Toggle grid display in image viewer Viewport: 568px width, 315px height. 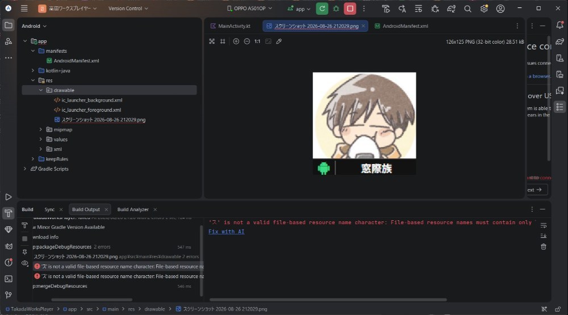pyautogui.click(x=223, y=41)
